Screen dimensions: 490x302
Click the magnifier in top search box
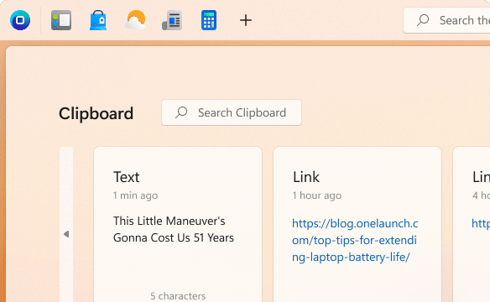(423, 20)
